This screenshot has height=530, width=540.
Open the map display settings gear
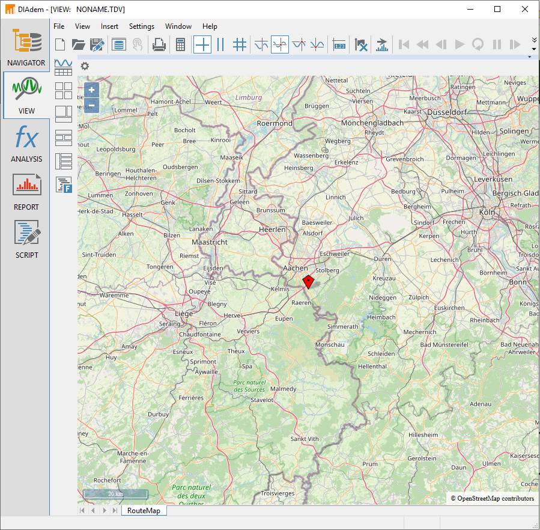85,66
